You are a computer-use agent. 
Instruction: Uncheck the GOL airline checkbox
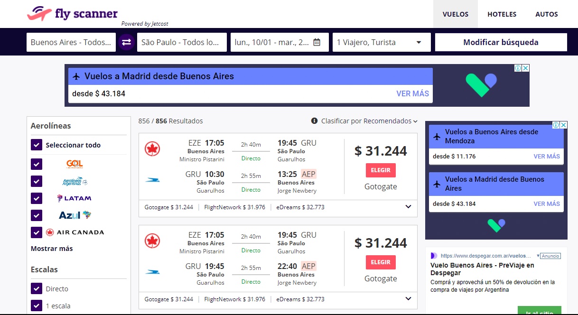(37, 164)
